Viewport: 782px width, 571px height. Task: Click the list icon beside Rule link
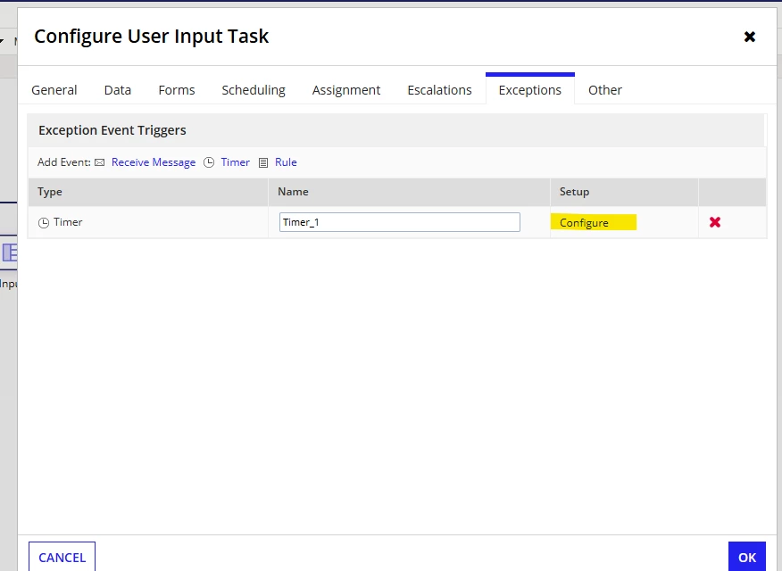(x=263, y=162)
